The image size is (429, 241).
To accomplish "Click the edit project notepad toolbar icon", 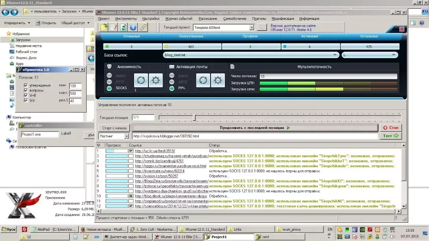I will [114, 27].
